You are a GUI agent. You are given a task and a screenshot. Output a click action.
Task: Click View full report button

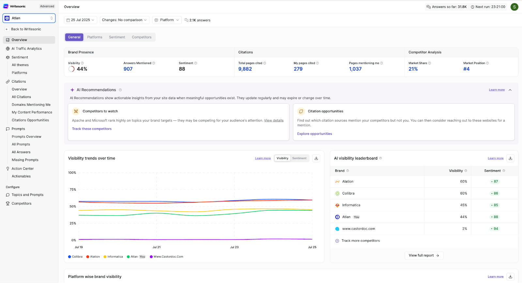click(x=423, y=255)
